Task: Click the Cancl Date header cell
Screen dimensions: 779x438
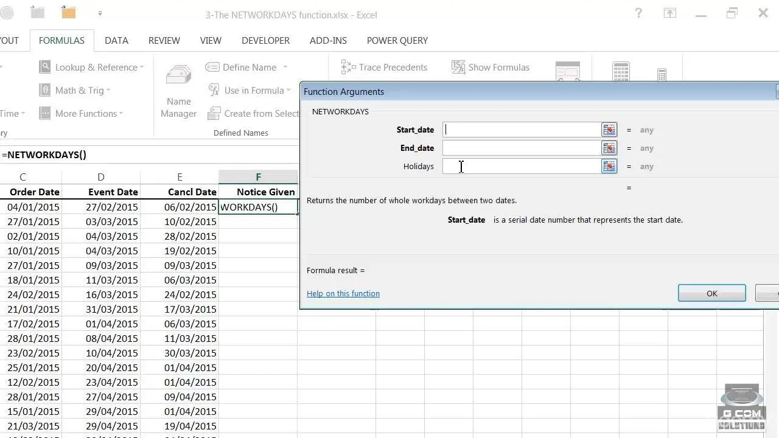Action: 180,192
